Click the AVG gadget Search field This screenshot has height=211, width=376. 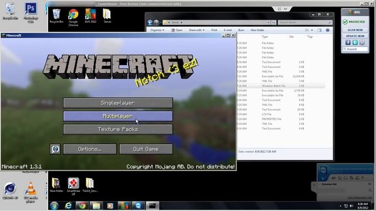coord(355,49)
